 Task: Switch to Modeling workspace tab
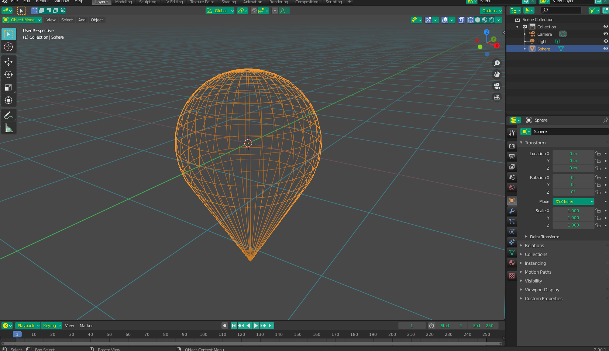point(123,2)
